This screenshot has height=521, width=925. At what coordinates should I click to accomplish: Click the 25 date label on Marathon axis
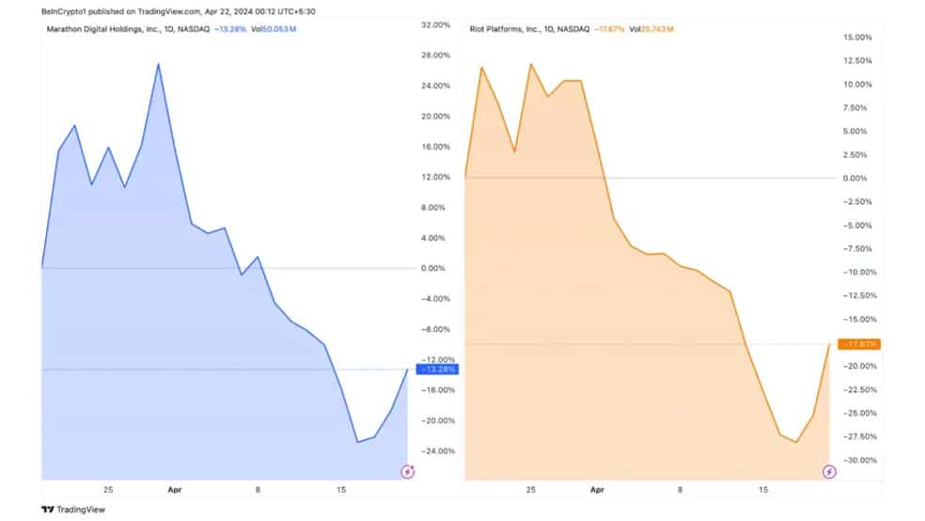point(108,490)
